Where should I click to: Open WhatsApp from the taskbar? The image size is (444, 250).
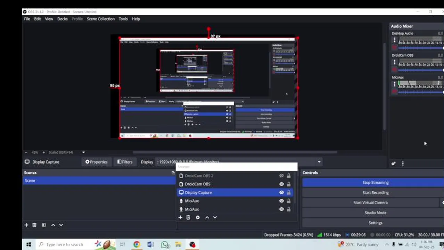tap(165, 244)
